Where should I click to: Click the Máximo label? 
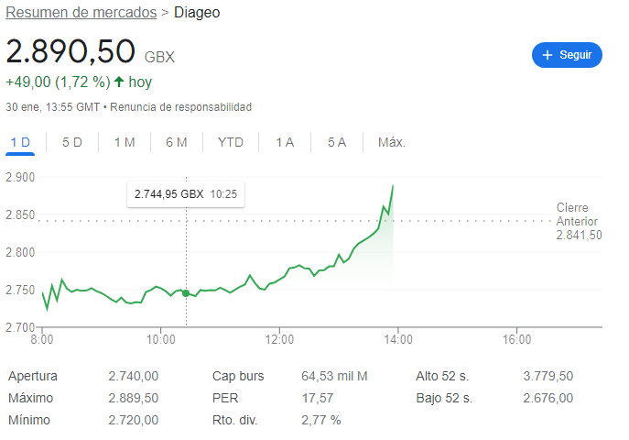[x=30, y=398]
